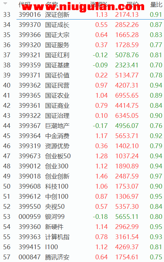Select the 巨潮地产 index row
The height and width of the screenshot is (262, 164).
(82, 126)
